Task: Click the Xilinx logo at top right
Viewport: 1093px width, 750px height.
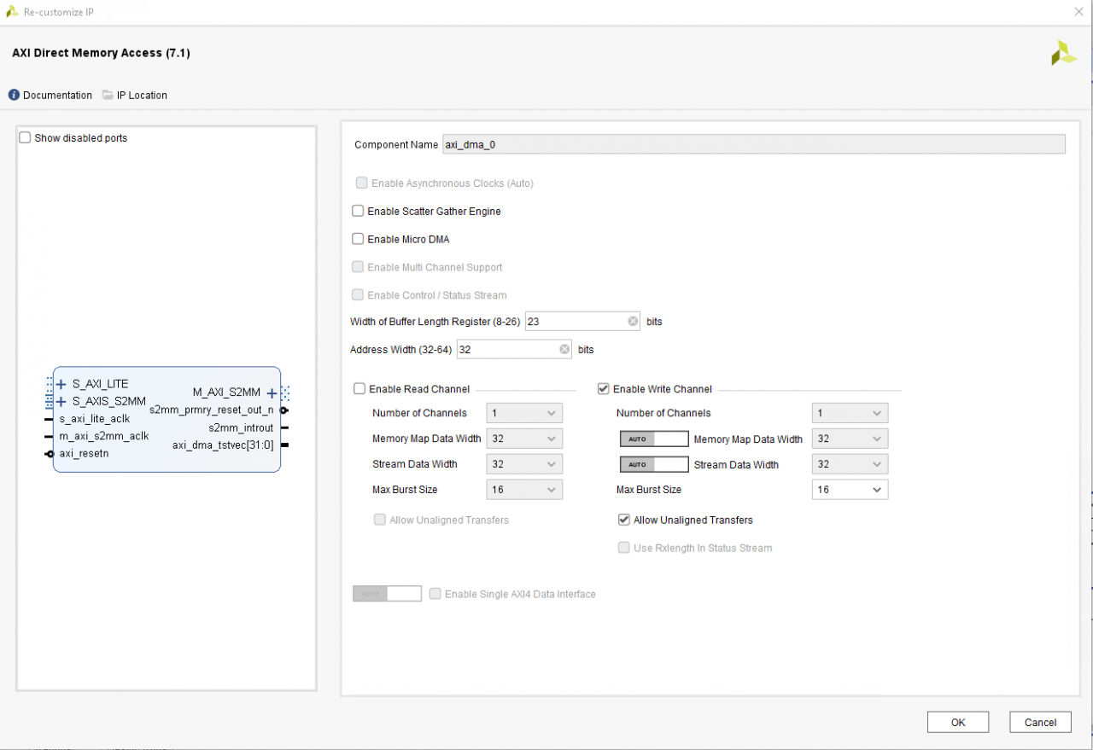Action: tap(1063, 52)
